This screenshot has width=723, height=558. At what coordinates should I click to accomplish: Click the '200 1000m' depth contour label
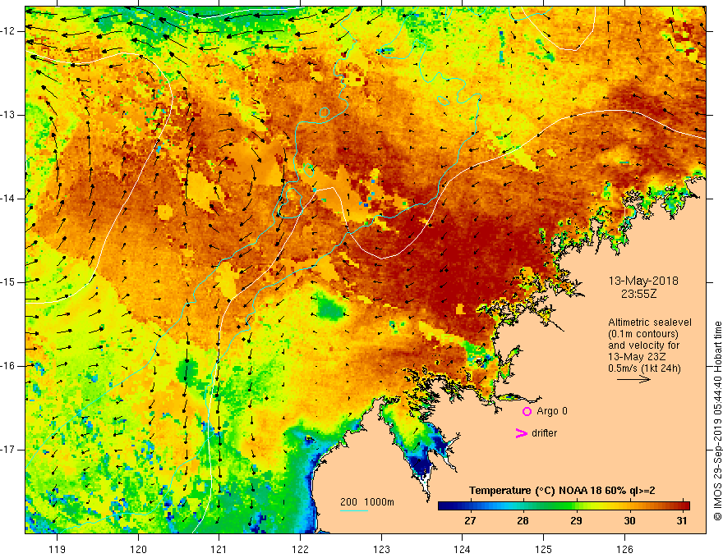(367, 502)
